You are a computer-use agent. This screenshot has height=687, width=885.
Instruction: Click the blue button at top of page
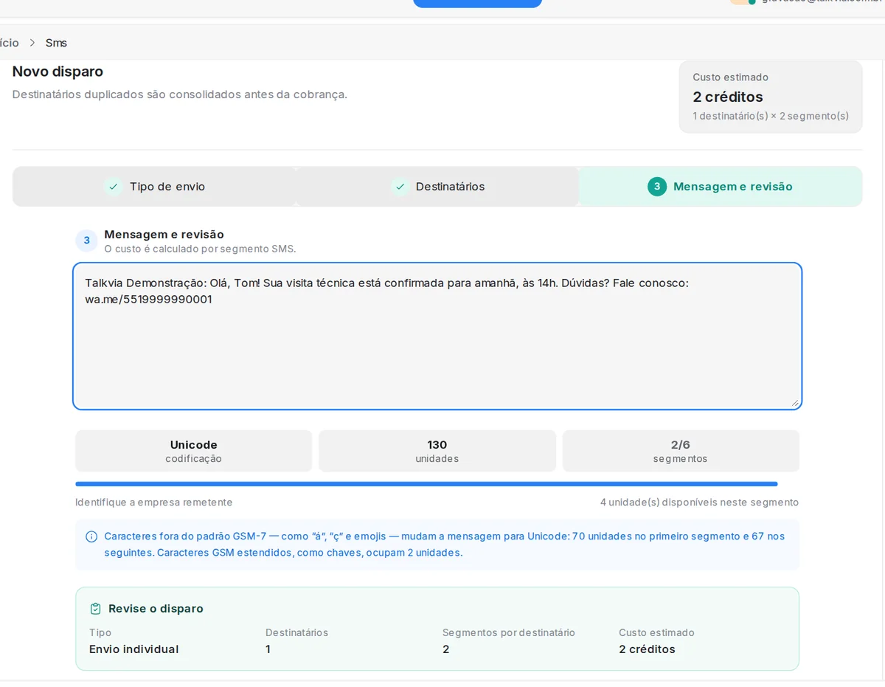click(477, 3)
